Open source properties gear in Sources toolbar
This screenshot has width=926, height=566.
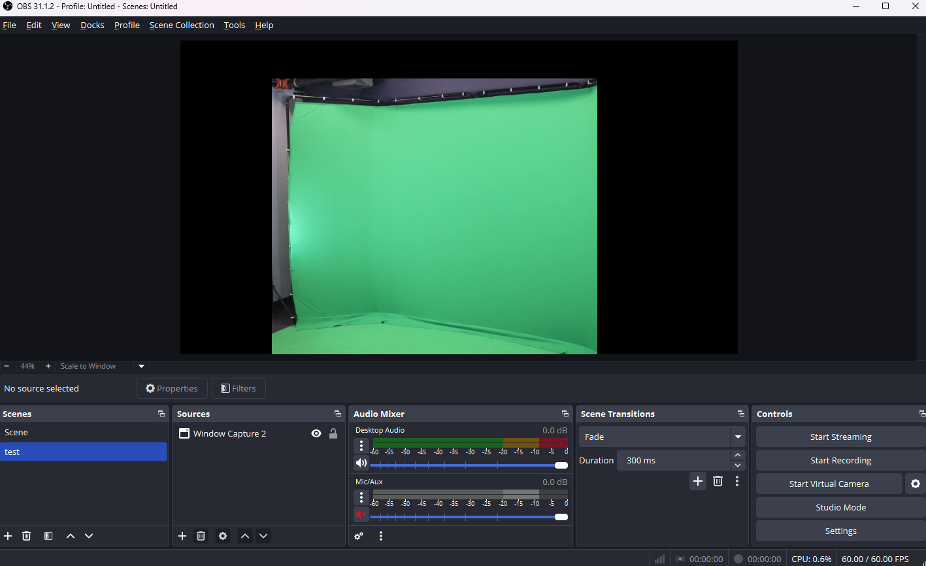click(x=223, y=536)
